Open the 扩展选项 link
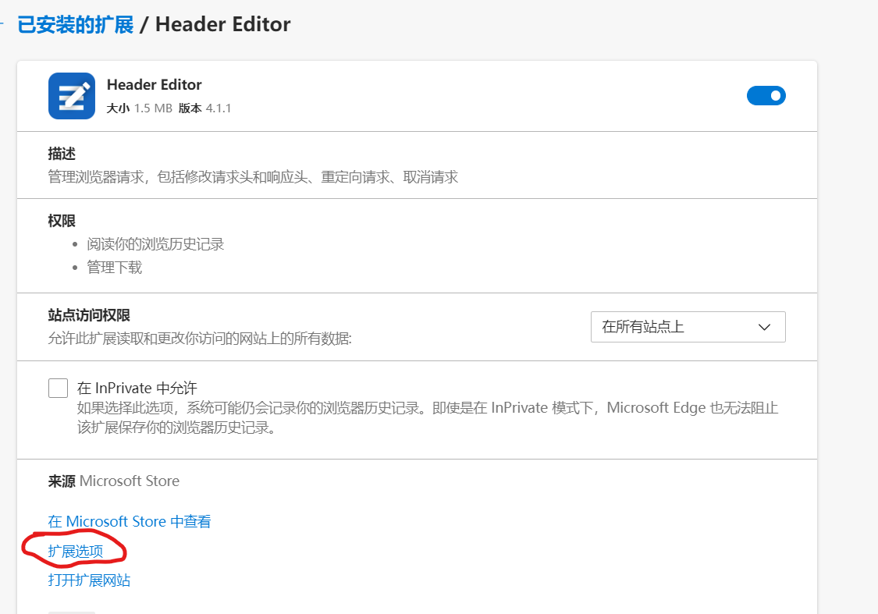Screen dimensions: 878x614 (76, 552)
